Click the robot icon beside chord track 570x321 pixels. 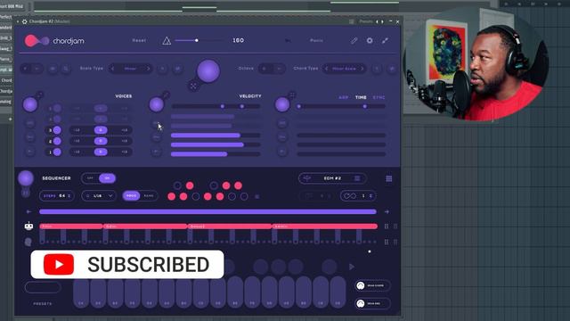coord(28,226)
